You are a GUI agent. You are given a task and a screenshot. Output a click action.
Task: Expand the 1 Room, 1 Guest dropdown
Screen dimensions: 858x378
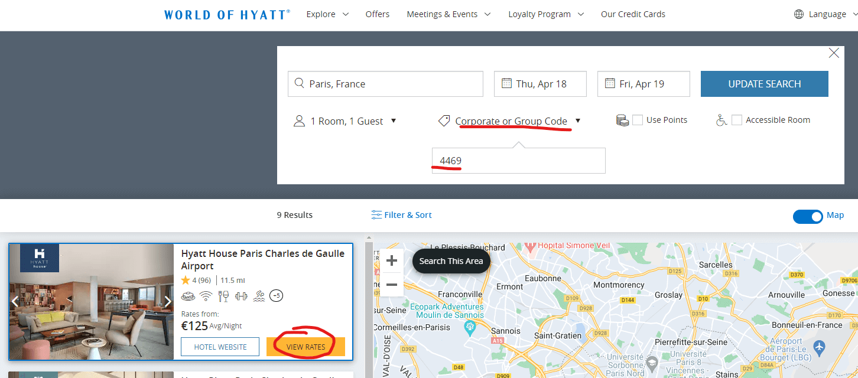click(345, 121)
